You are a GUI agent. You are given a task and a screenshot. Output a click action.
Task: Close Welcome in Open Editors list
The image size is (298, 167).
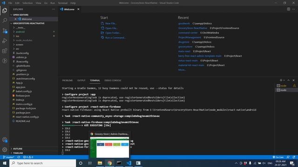click(x=15, y=19)
